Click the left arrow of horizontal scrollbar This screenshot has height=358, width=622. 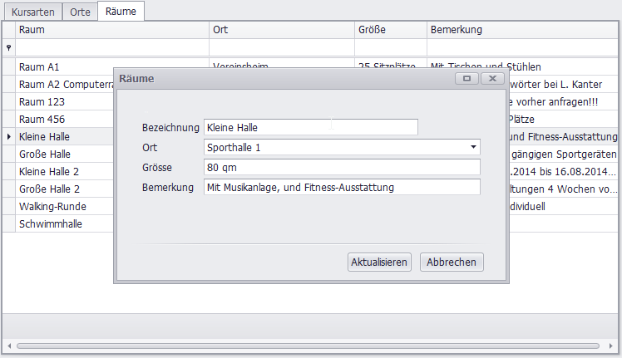pyautogui.click(x=8, y=345)
